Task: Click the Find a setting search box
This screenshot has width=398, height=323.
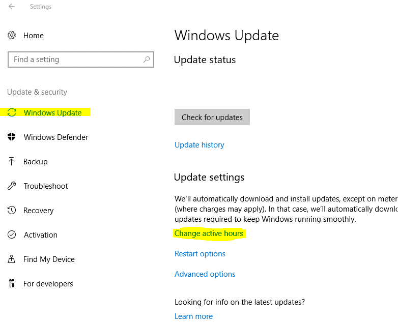Action: tap(81, 60)
